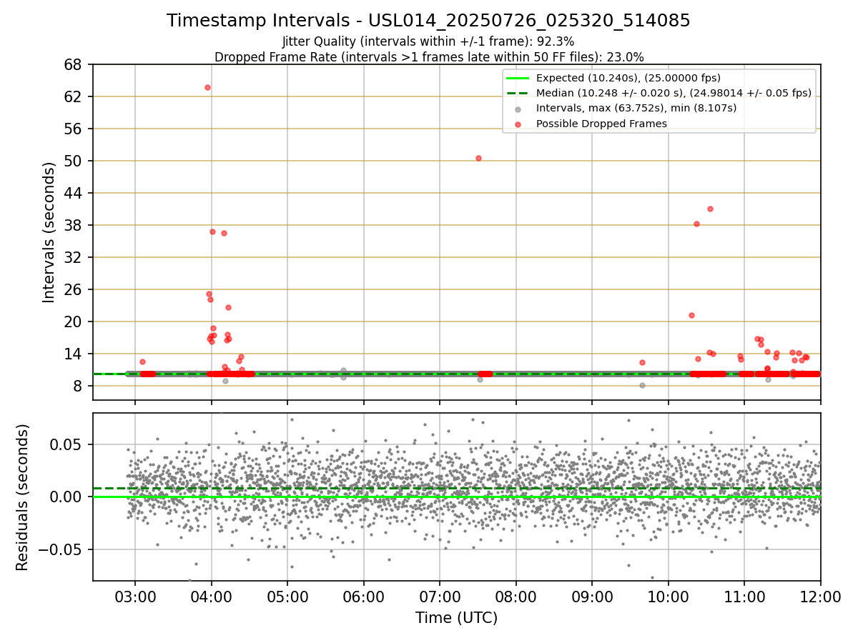Viewport: 858px width, 643px height.
Task: Click the 05:00 x-axis tick label
Action: [x=287, y=597]
